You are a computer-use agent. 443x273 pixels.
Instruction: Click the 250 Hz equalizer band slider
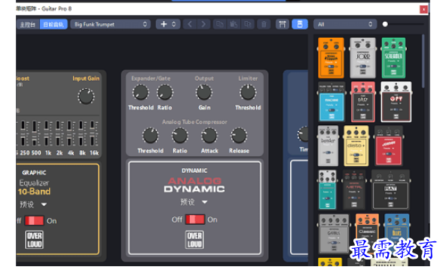23,133
